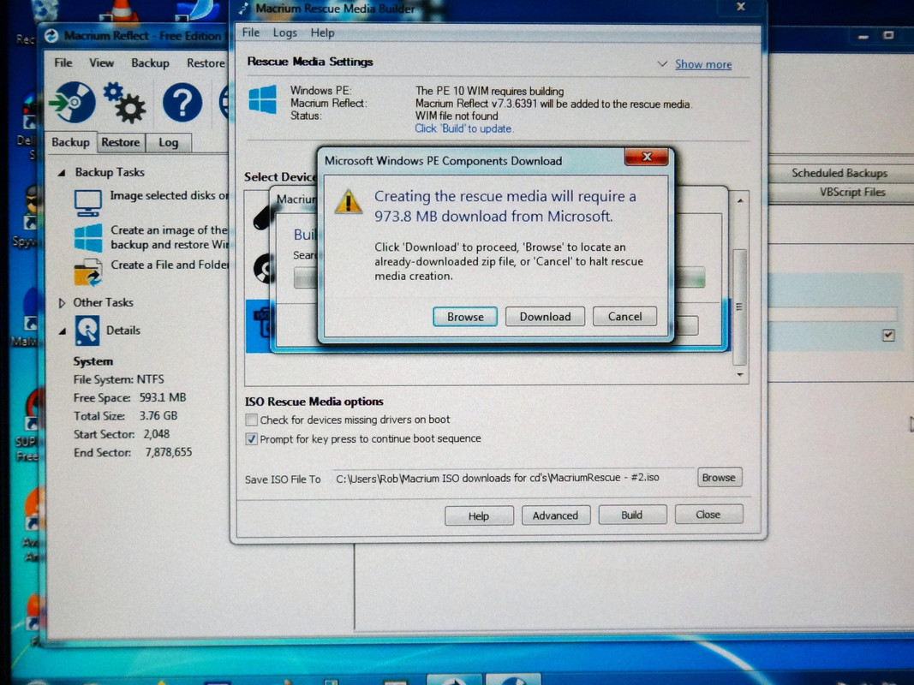Select Image selected disks task
914x685 pixels.
(x=169, y=196)
